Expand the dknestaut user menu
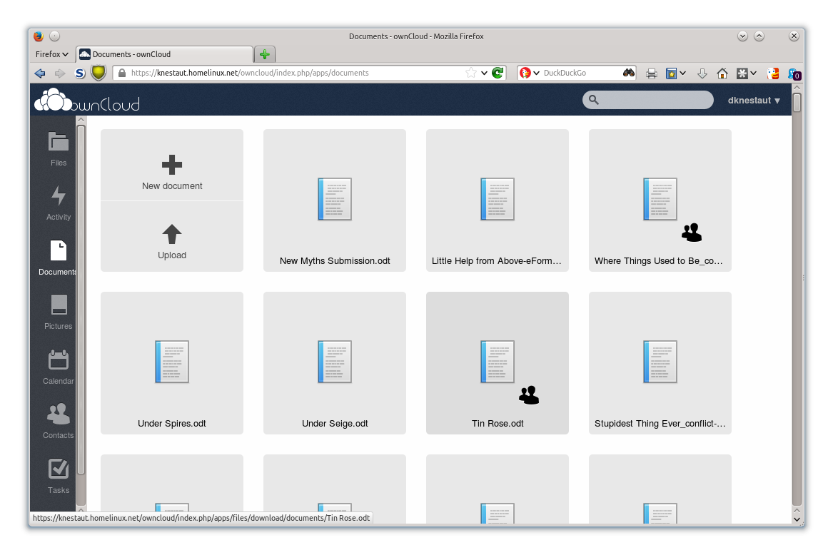Viewport: 833px width, 555px height. pos(754,101)
